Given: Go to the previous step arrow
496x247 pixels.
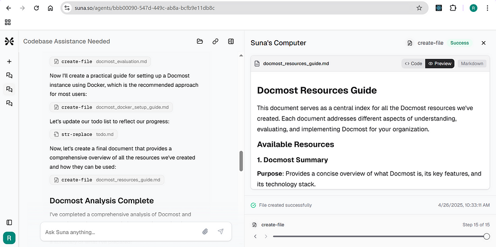Looking at the screenshot, I should [255, 236].
